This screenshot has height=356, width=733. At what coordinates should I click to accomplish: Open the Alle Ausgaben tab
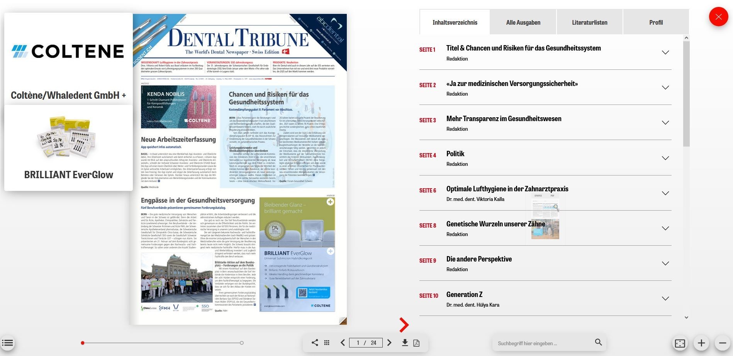(x=523, y=22)
